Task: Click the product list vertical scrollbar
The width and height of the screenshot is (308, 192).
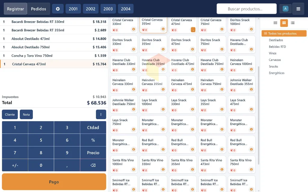Action: click(258, 115)
